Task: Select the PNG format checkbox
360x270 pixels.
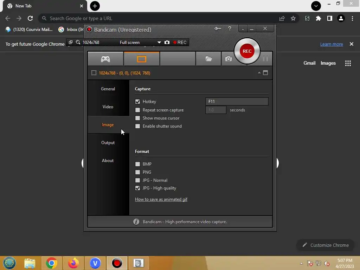Action: pyautogui.click(x=137, y=172)
